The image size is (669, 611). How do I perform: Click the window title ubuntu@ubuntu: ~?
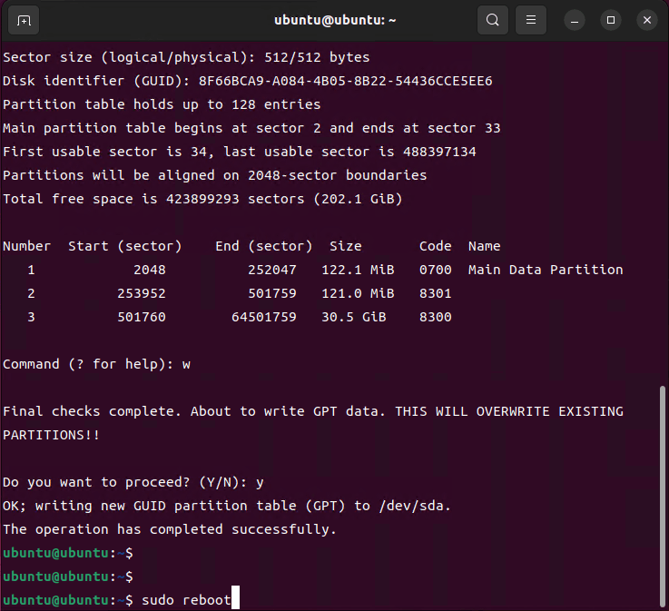pyautogui.click(x=335, y=20)
